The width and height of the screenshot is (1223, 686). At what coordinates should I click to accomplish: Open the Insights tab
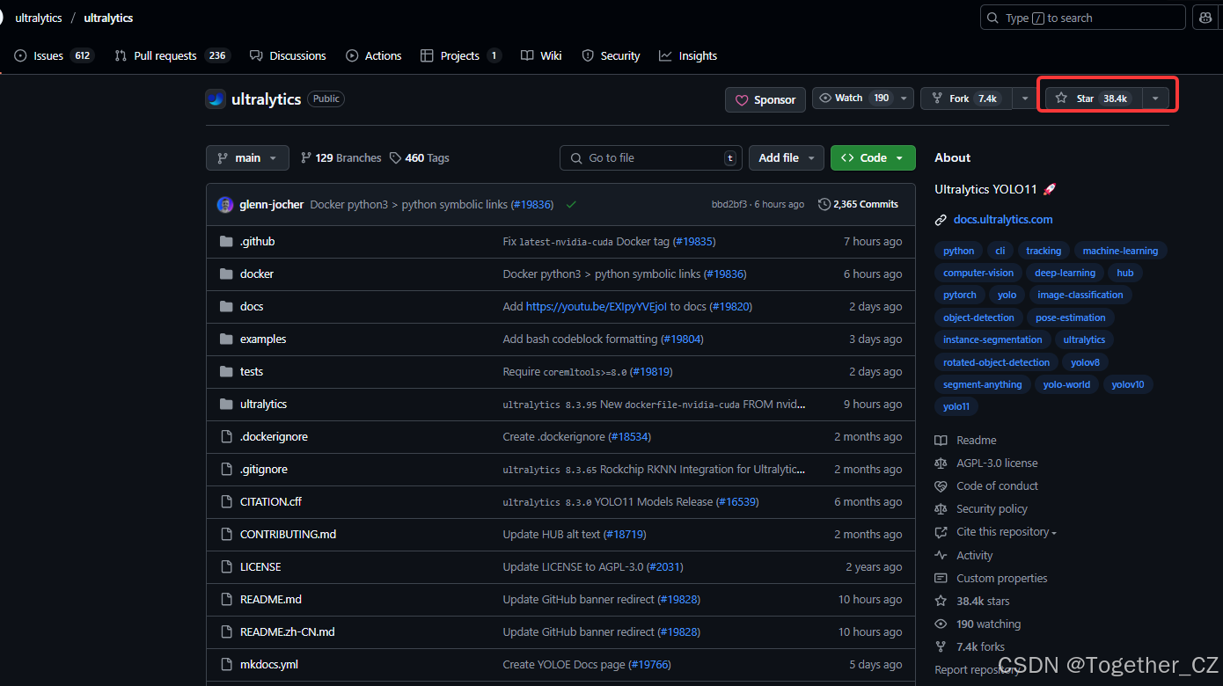pos(688,55)
